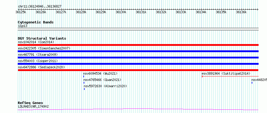Viewport: 267px width, 113px height.
Task: Open the nsv6472886 (Sedlazeck2020) label
Action: tap(41, 67)
